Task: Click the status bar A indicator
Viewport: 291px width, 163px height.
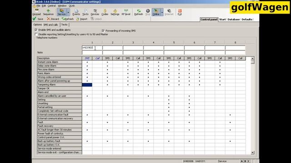Action: [x=241, y=161]
